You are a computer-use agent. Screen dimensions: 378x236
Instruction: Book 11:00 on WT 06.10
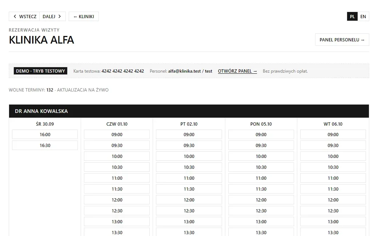[x=333, y=178]
